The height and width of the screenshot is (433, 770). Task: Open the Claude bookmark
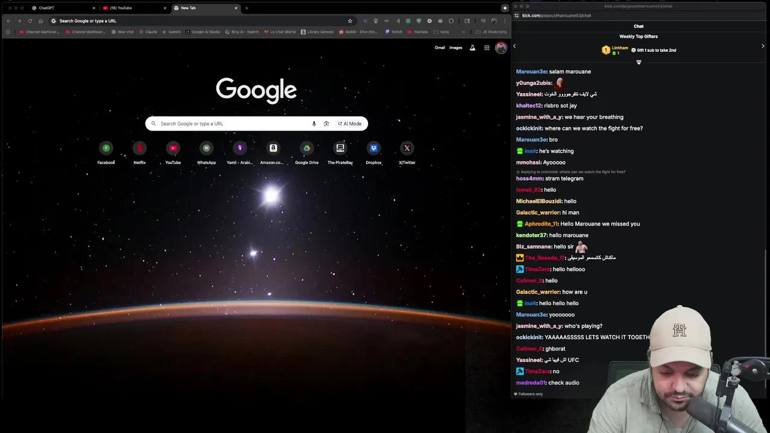[x=148, y=32]
